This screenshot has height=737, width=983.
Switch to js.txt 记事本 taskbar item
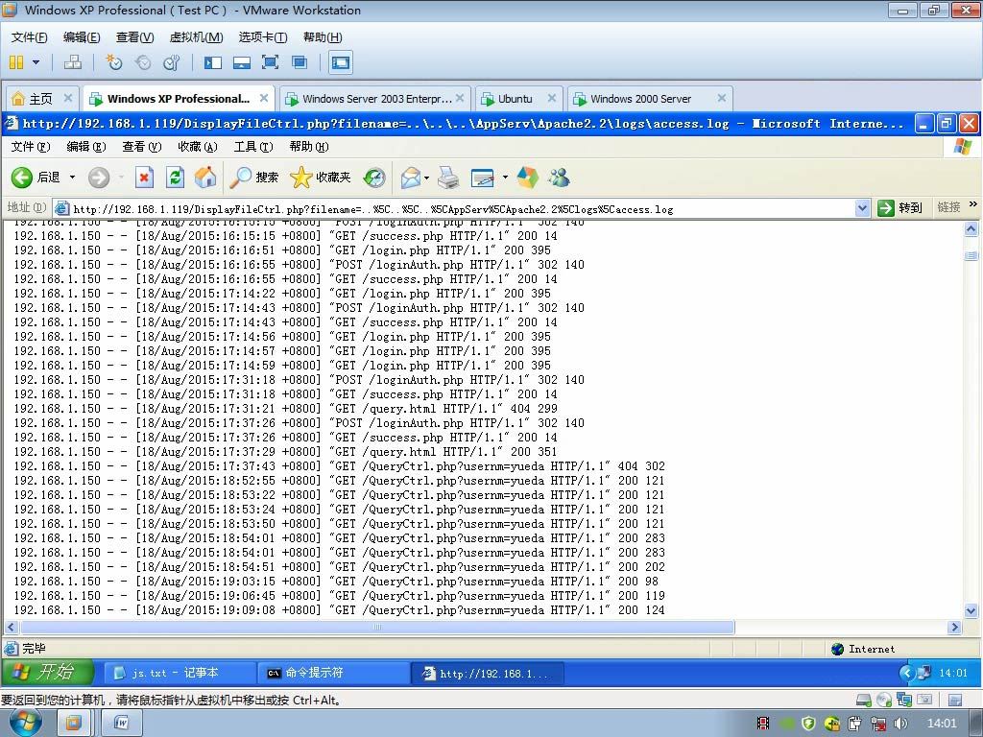click(x=178, y=673)
